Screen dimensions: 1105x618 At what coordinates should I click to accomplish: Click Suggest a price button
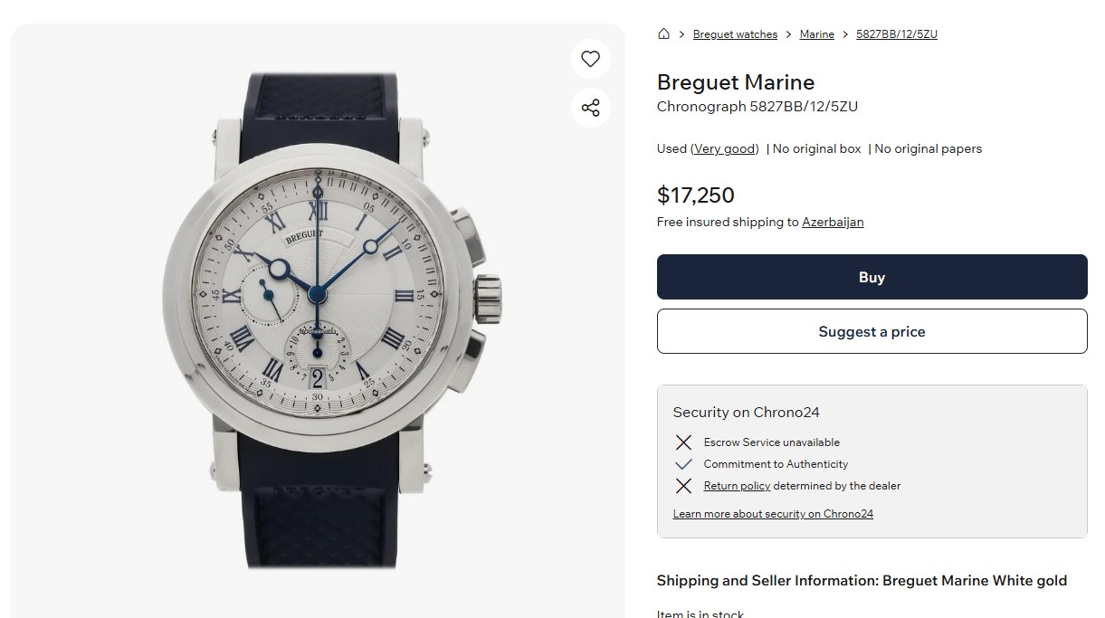pyautogui.click(x=872, y=331)
